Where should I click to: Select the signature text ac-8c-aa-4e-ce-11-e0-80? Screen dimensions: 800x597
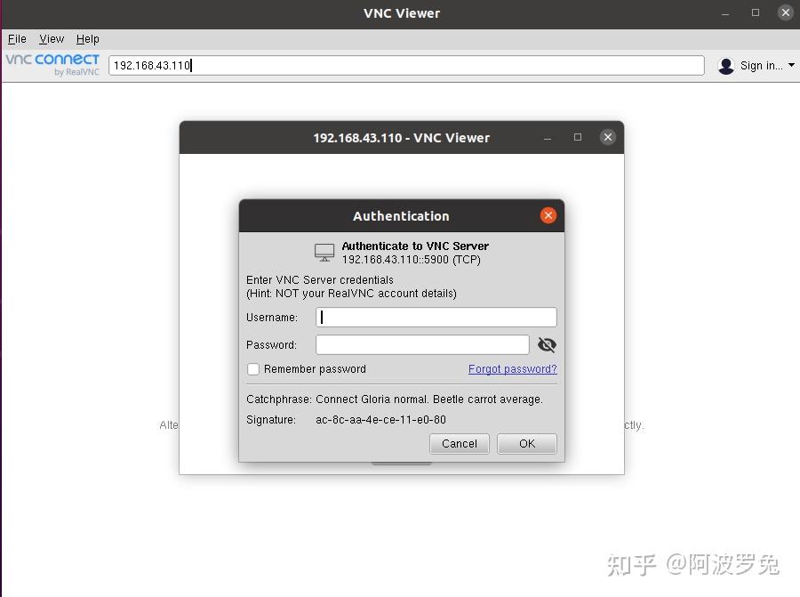[380, 419]
